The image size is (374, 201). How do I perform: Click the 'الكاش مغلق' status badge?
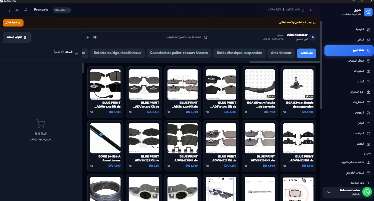pos(62,10)
